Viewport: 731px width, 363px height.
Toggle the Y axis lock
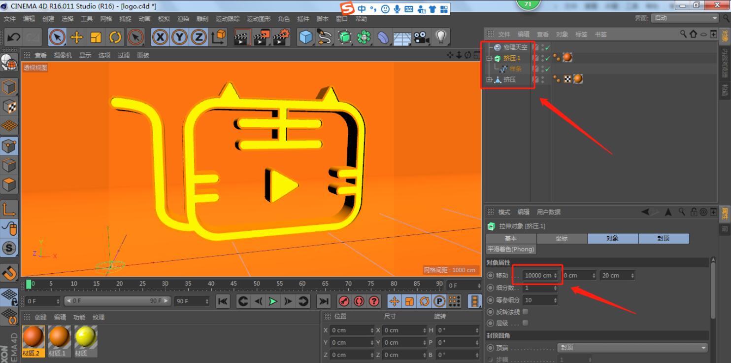click(179, 37)
